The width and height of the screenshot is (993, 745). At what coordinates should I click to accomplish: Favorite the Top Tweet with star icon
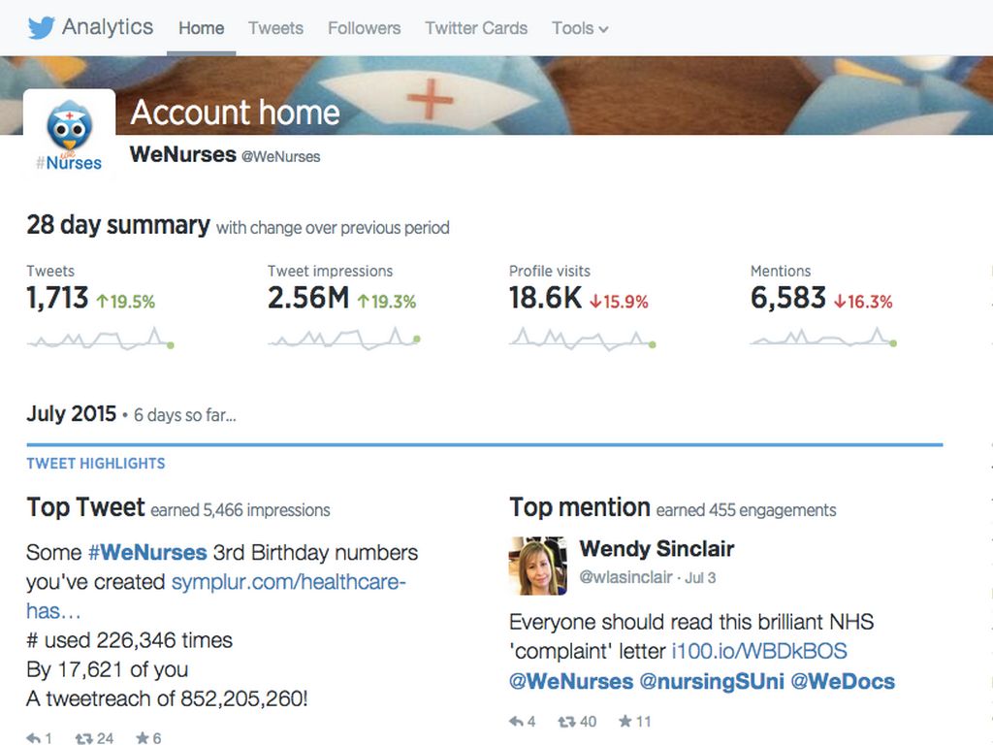(x=142, y=738)
